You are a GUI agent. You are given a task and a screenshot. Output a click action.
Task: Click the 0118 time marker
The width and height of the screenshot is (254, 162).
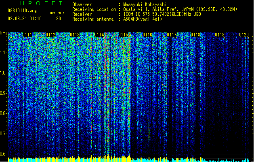pos(195,35)
